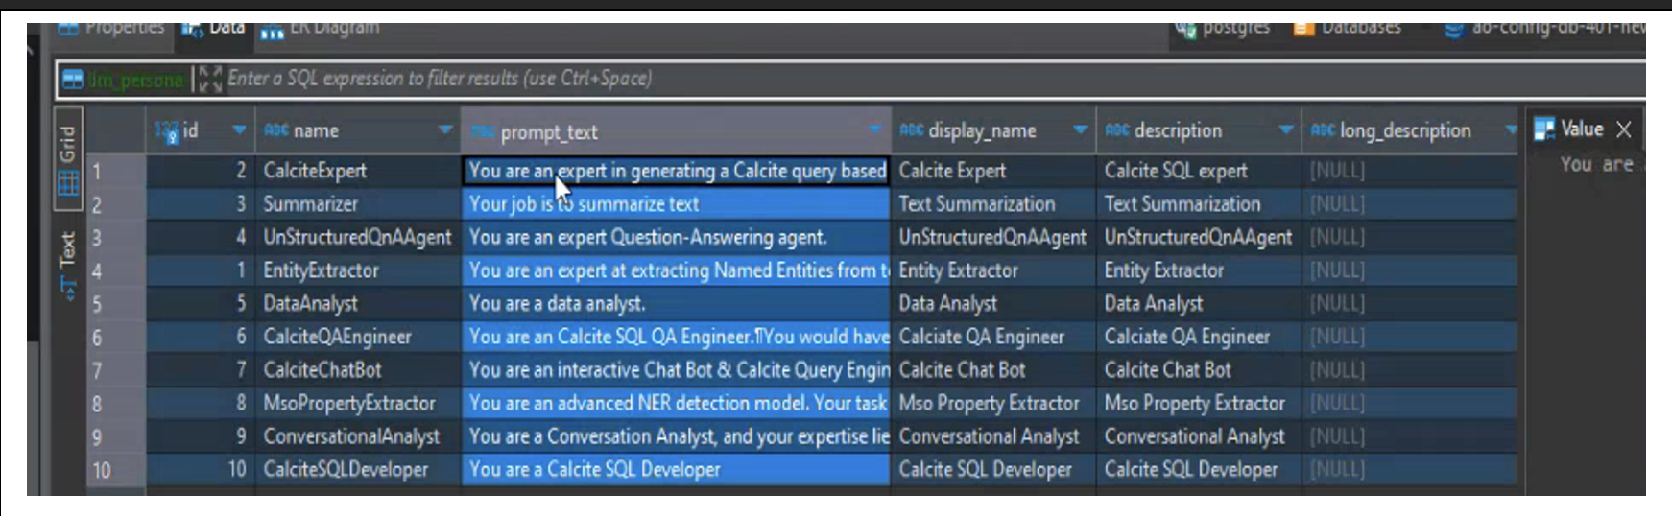Open the description column filter dropdown
Image resolution: width=1672 pixels, height=516 pixels.
(x=1286, y=130)
